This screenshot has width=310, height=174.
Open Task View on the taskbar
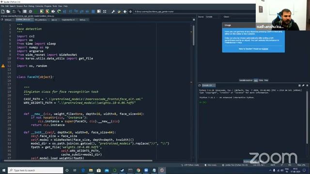(75, 170)
